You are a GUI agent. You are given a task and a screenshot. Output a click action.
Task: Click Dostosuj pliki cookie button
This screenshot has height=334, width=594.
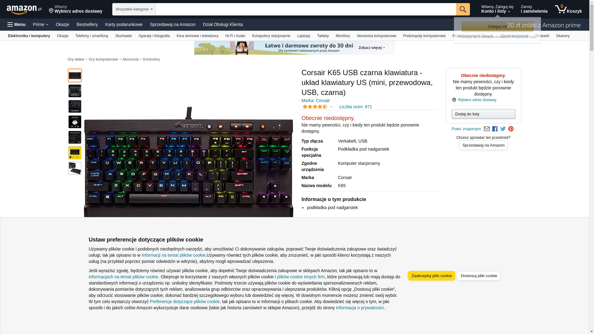coord(479,276)
